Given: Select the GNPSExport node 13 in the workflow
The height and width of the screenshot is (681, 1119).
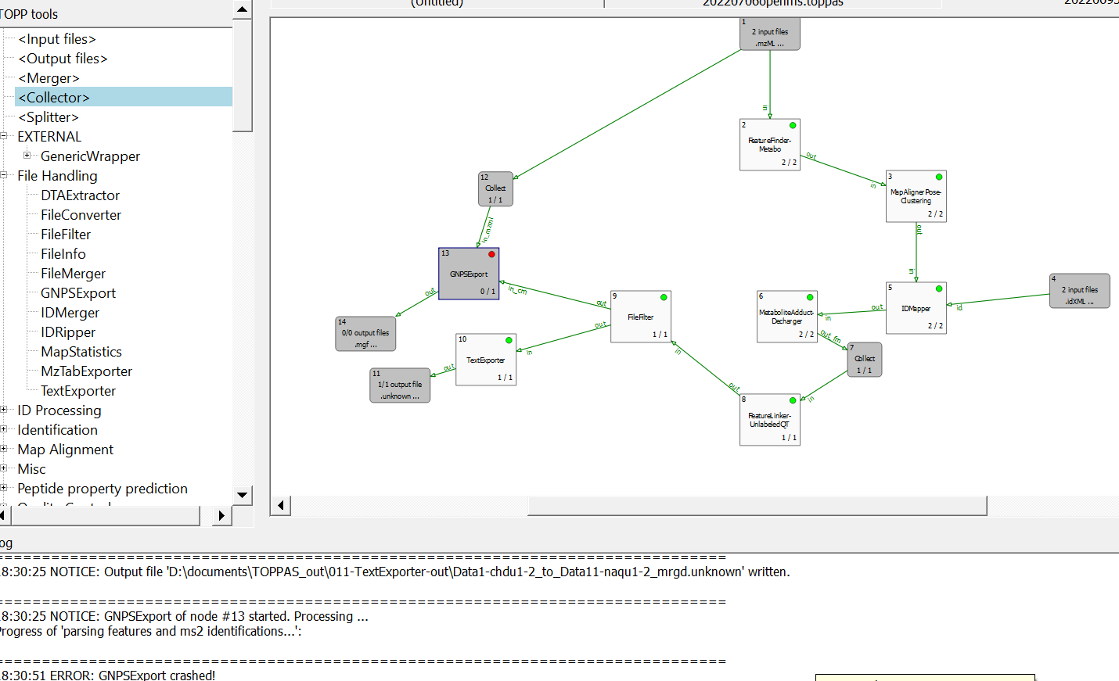Looking at the screenshot, I should pos(469,274).
